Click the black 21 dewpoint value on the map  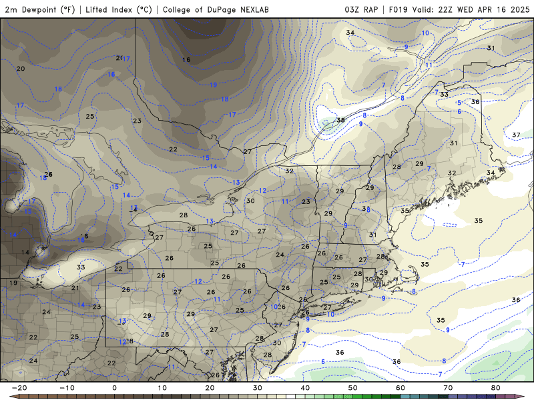pos(75,288)
